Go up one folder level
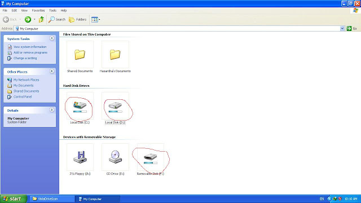The height and width of the screenshot is (203, 361). 41,20
